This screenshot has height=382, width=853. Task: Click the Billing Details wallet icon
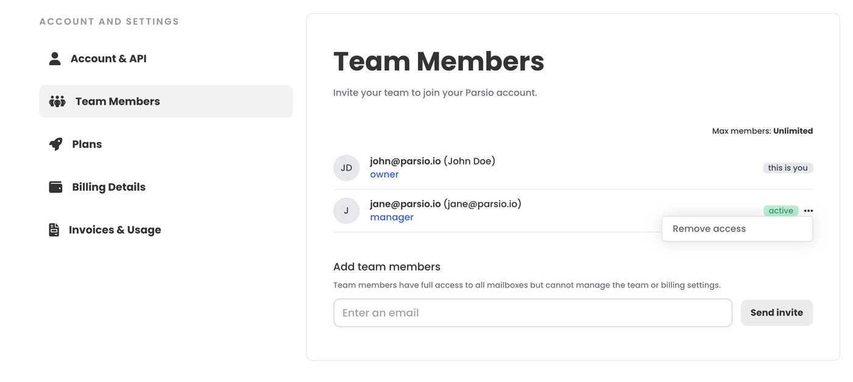(55, 187)
